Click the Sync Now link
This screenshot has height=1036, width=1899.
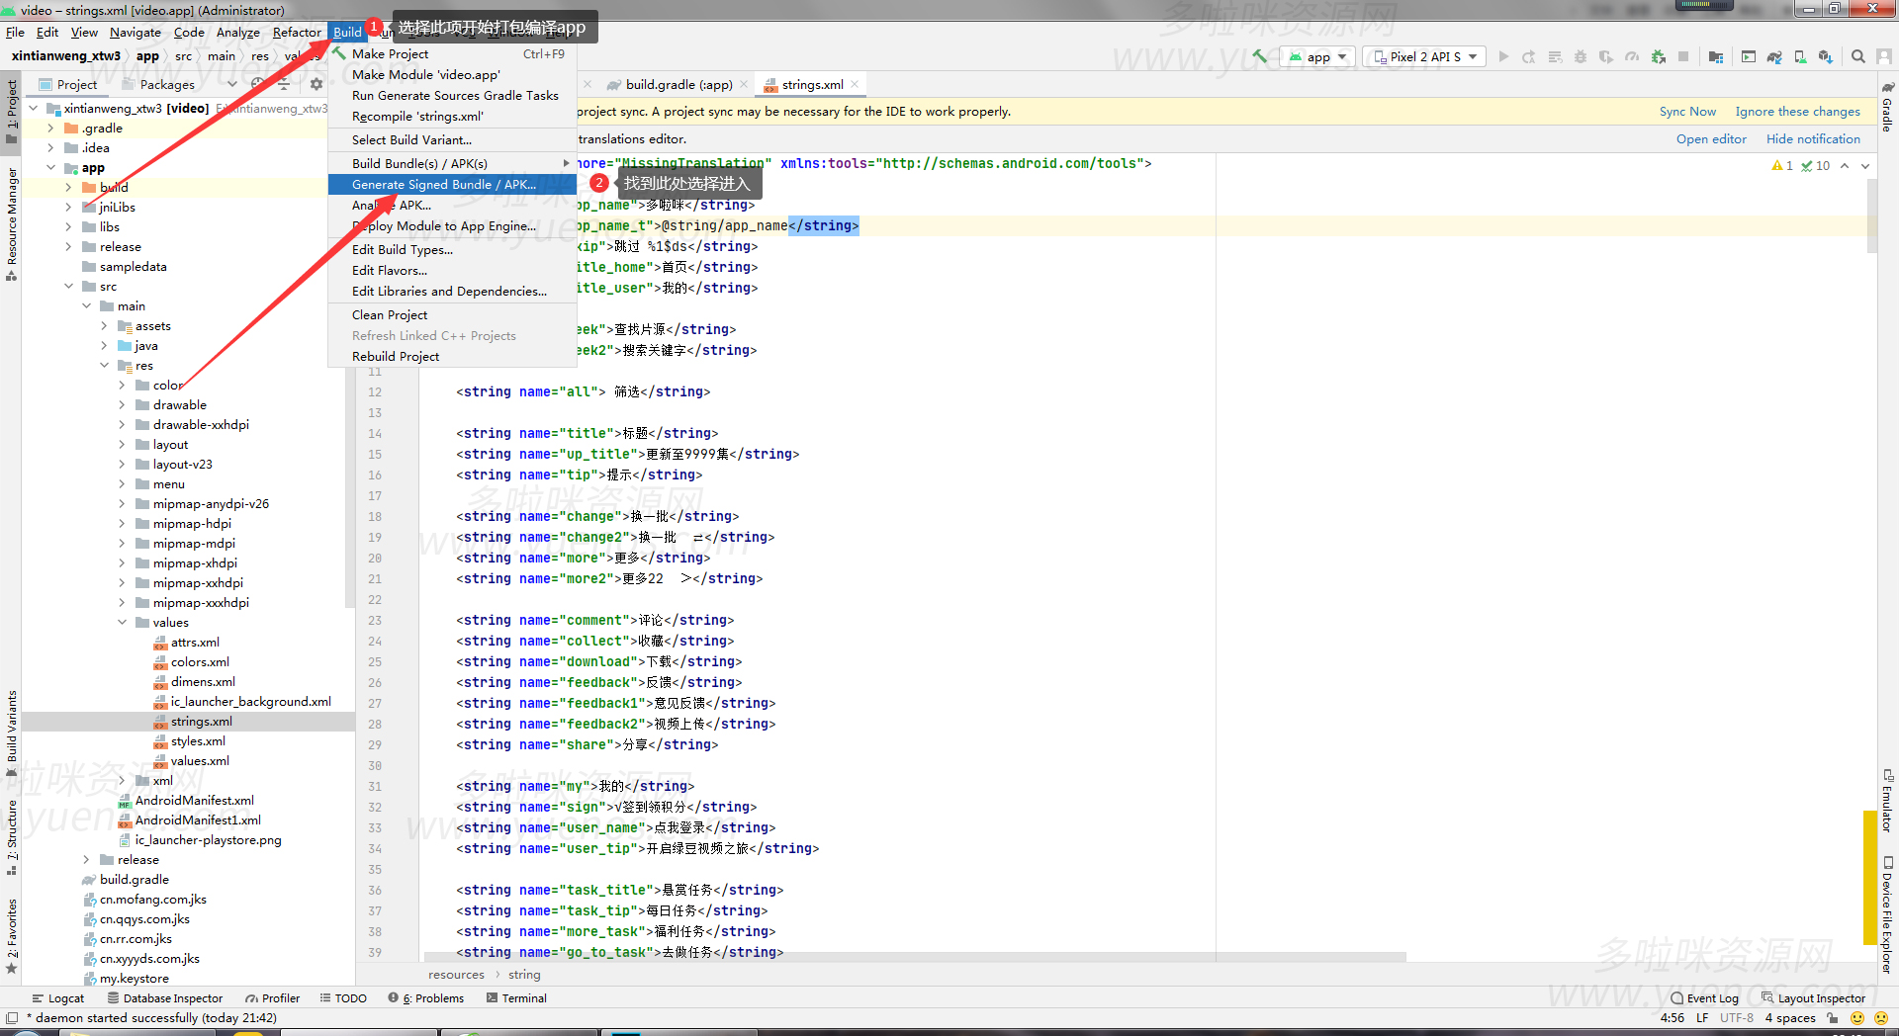coord(1687,112)
